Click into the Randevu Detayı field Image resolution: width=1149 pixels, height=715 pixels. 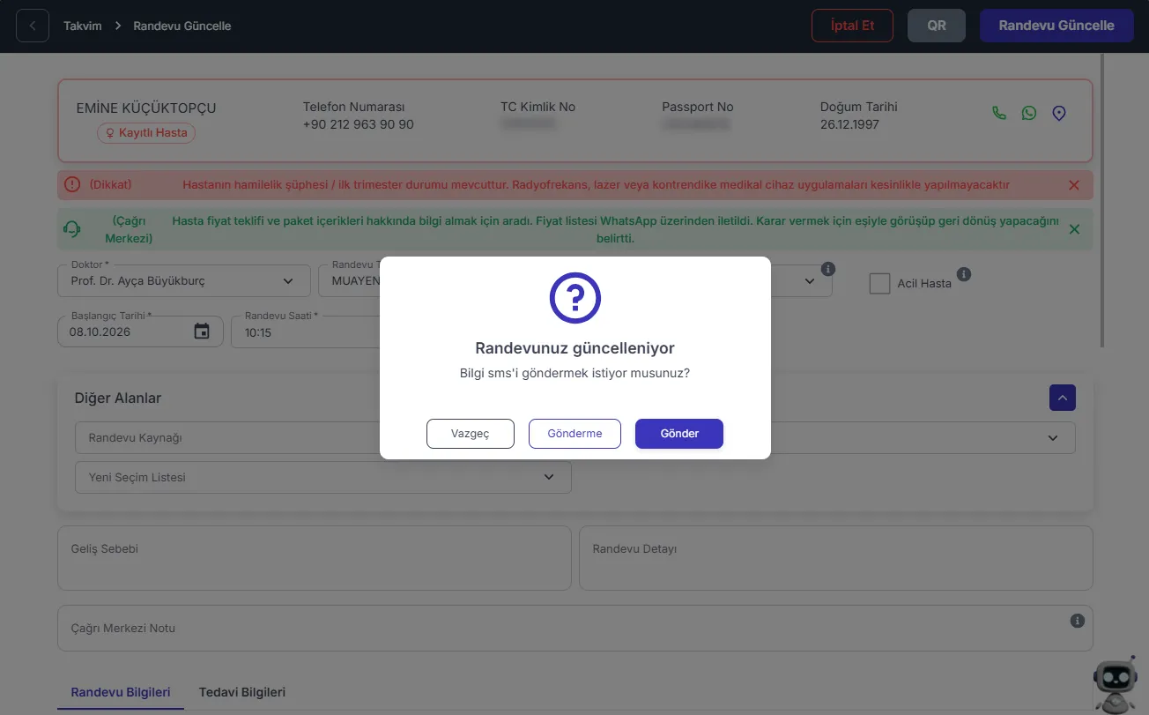835,558
